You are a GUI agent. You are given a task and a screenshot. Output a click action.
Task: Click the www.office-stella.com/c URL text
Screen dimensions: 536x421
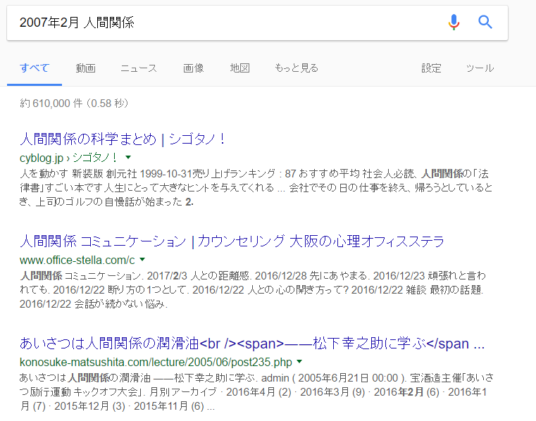tap(77, 260)
